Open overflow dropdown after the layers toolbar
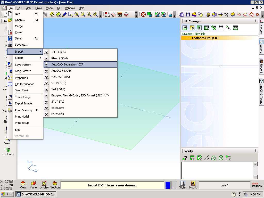The width and height of the screenshot is (264, 198). pyautogui.click(x=136, y=15)
